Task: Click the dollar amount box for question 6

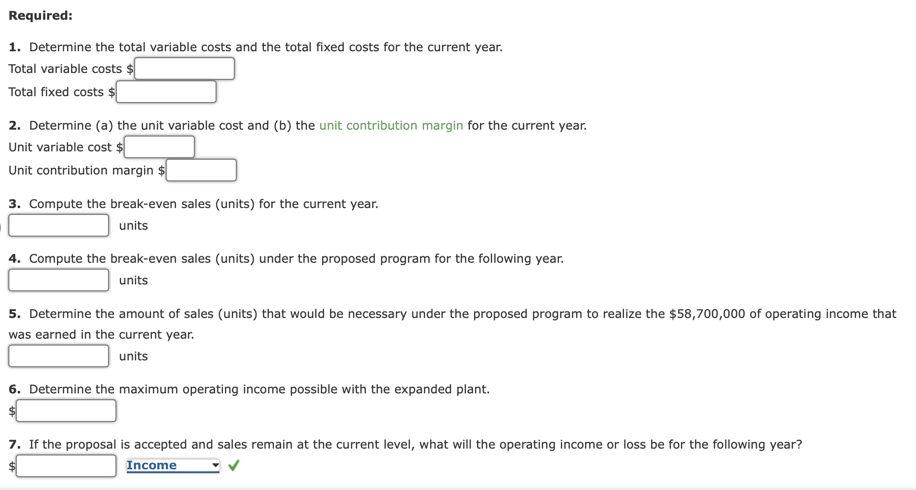Action: pos(66,411)
